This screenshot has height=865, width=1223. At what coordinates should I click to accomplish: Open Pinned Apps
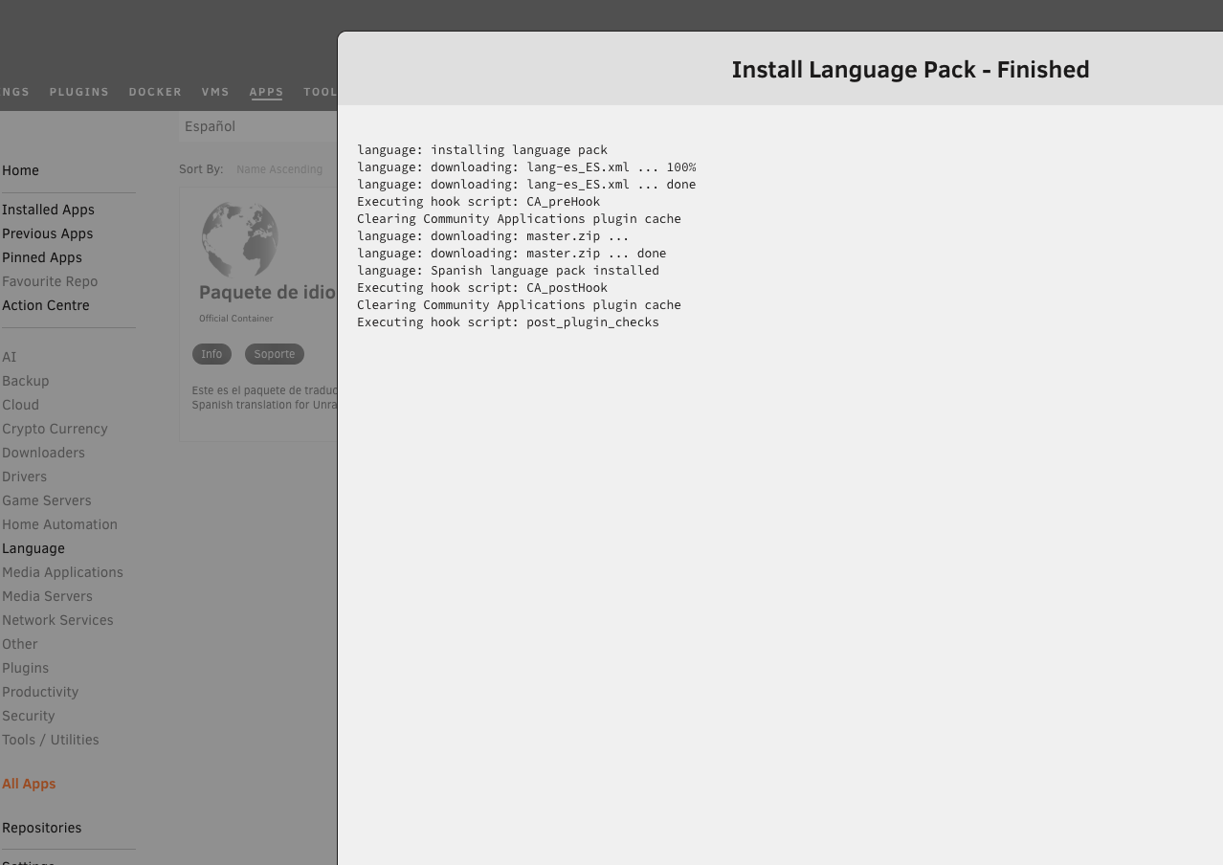pos(42,257)
